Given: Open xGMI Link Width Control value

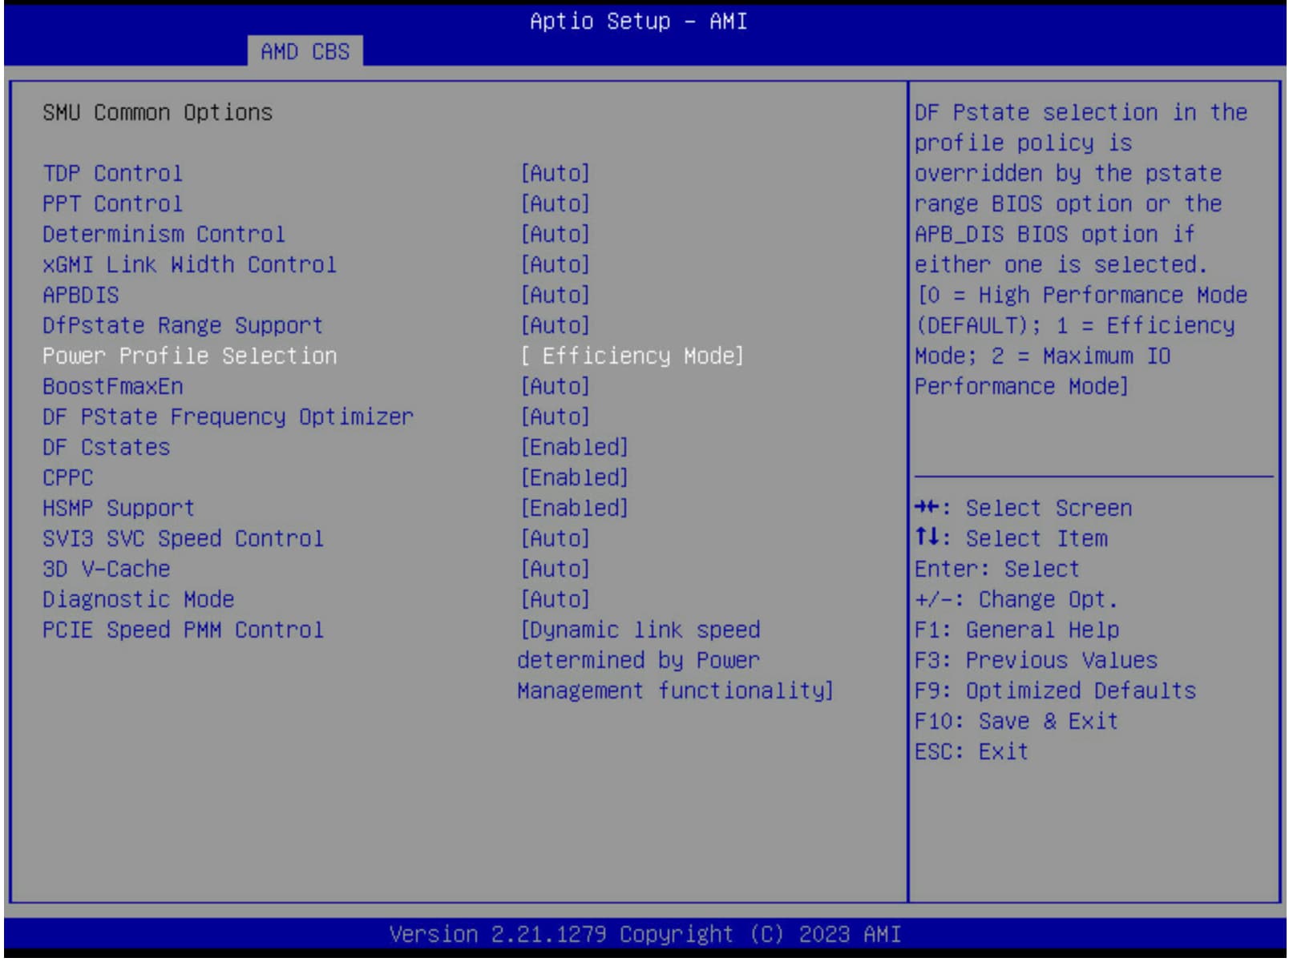Looking at the screenshot, I should (555, 265).
